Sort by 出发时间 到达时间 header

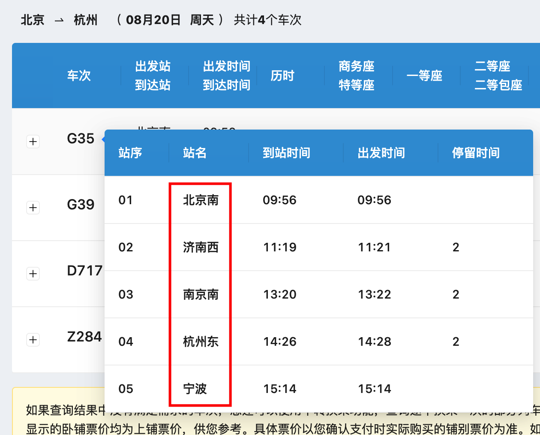tap(227, 76)
